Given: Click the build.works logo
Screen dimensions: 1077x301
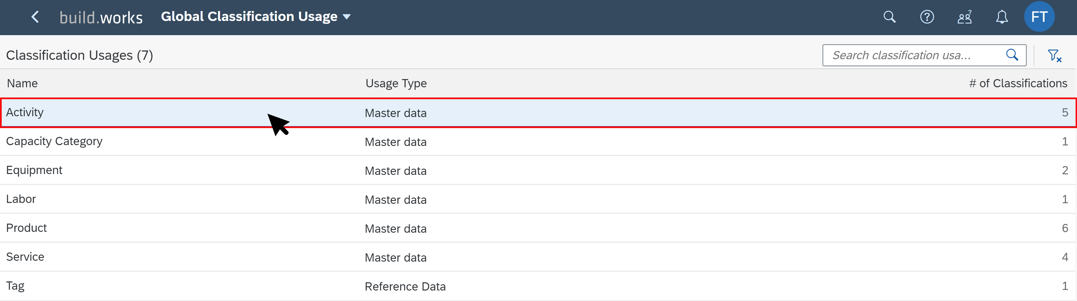Looking at the screenshot, I should click(x=101, y=18).
